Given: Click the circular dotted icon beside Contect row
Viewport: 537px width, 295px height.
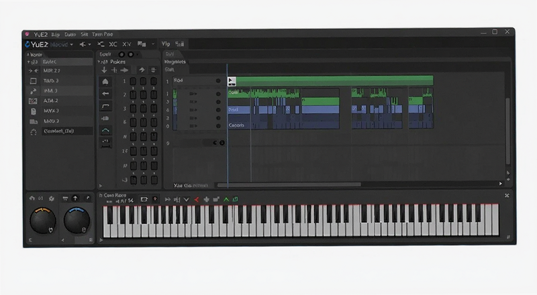Looking at the screenshot, I should coord(33,132).
